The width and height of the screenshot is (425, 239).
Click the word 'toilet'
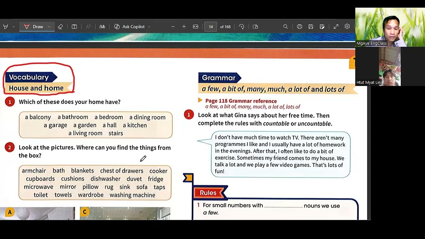pos(41,195)
